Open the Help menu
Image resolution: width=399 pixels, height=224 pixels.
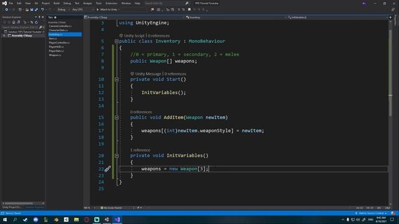[x=137, y=3]
